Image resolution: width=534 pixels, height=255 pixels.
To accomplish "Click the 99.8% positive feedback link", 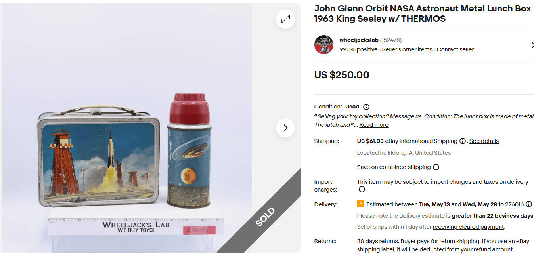I will [x=358, y=49].
